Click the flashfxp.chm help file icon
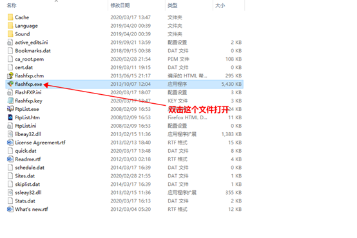Screen dimensions: 357x238 (10, 75)
